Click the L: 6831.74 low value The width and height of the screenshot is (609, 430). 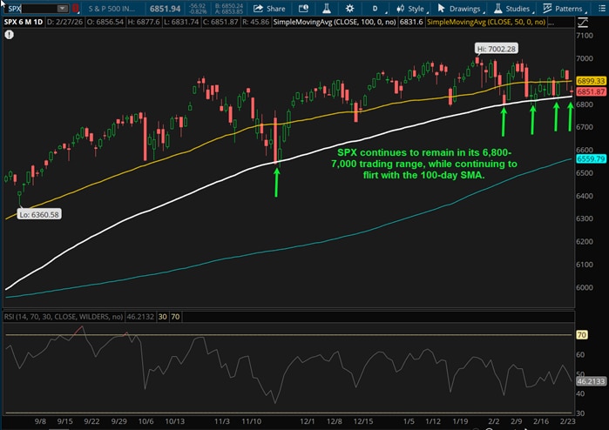181,22
